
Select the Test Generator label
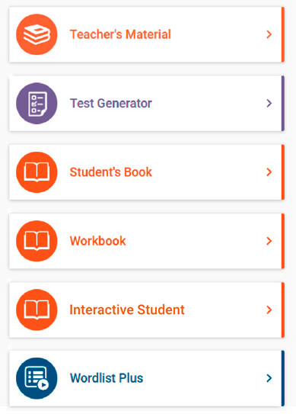(111, 103)
